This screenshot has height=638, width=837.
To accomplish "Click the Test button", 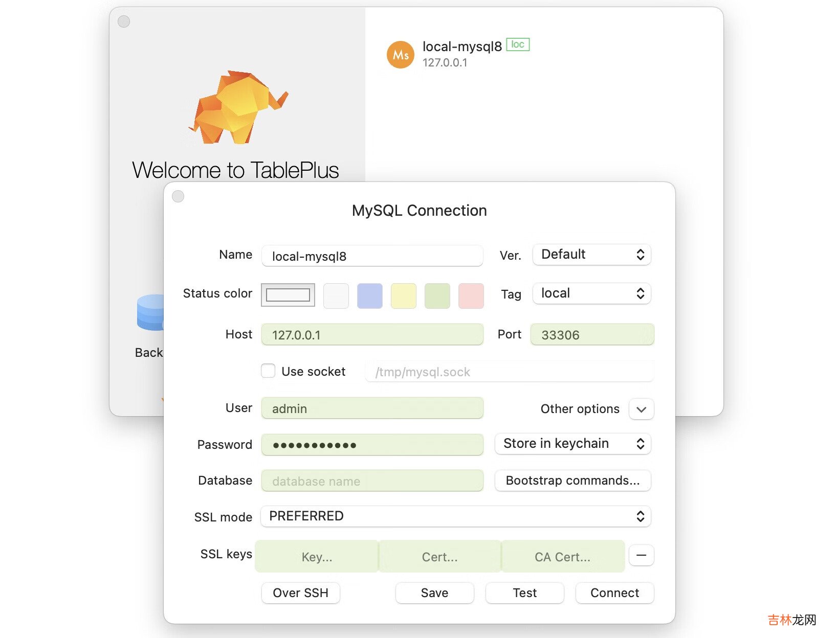I will coord(524,593).
